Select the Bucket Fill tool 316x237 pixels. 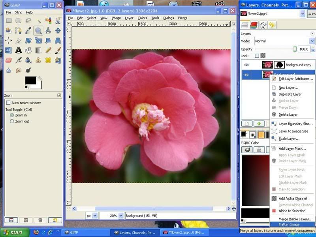click(28, 50)
